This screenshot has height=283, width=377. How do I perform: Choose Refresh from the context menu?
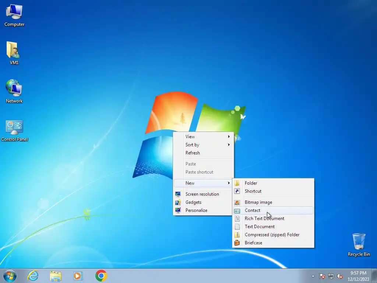pos(203,153)
